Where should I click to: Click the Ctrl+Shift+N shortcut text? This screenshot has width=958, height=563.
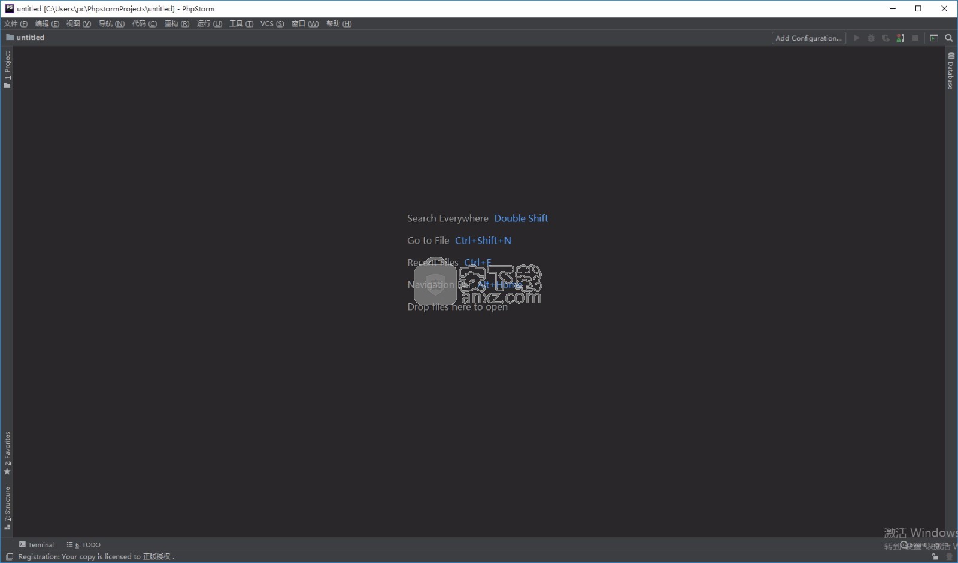[483, 241]
